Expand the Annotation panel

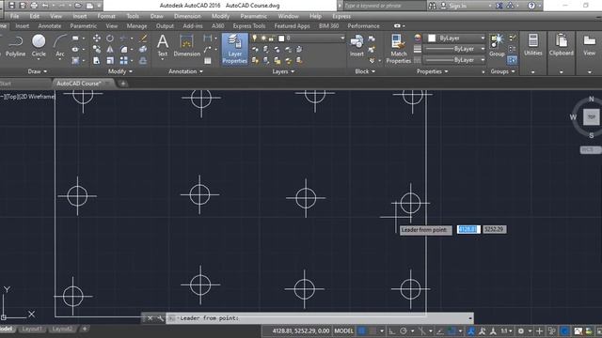pyautogui.click(x=186, y=71)
